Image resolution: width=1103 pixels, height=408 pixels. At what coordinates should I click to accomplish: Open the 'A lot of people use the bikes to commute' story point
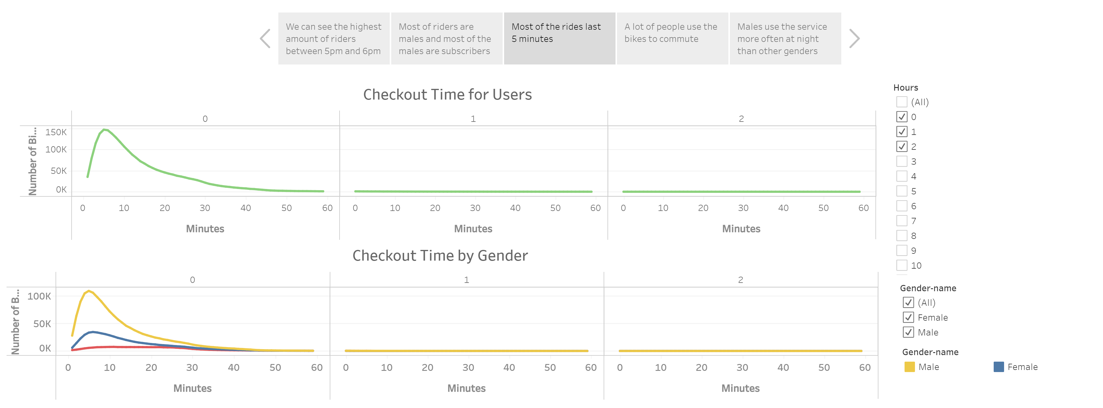point(672,39)
